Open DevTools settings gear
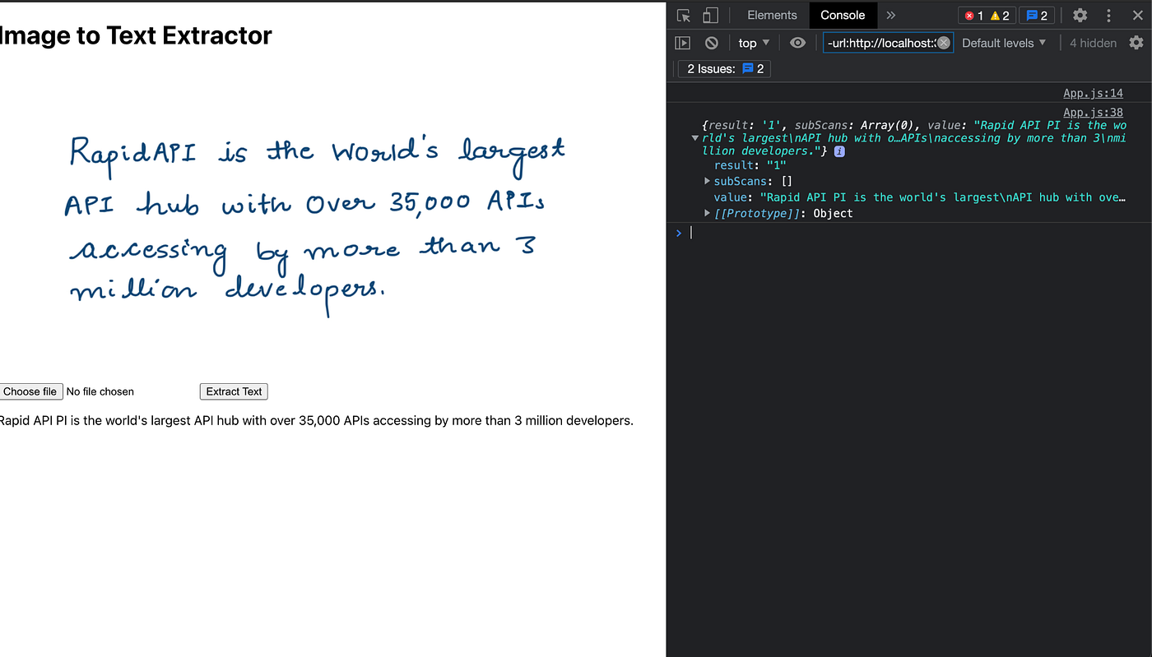This screenshot has width=1152, height=657. (x=1080, y=15)
